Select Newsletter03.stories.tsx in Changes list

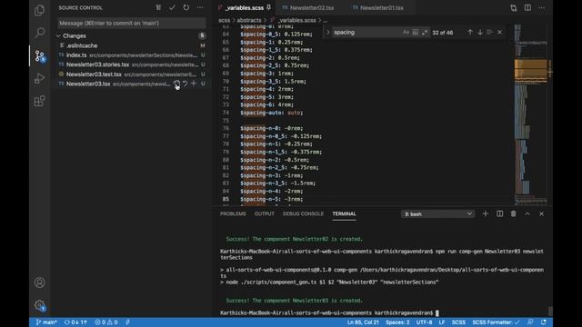click(x=132, y=64)
